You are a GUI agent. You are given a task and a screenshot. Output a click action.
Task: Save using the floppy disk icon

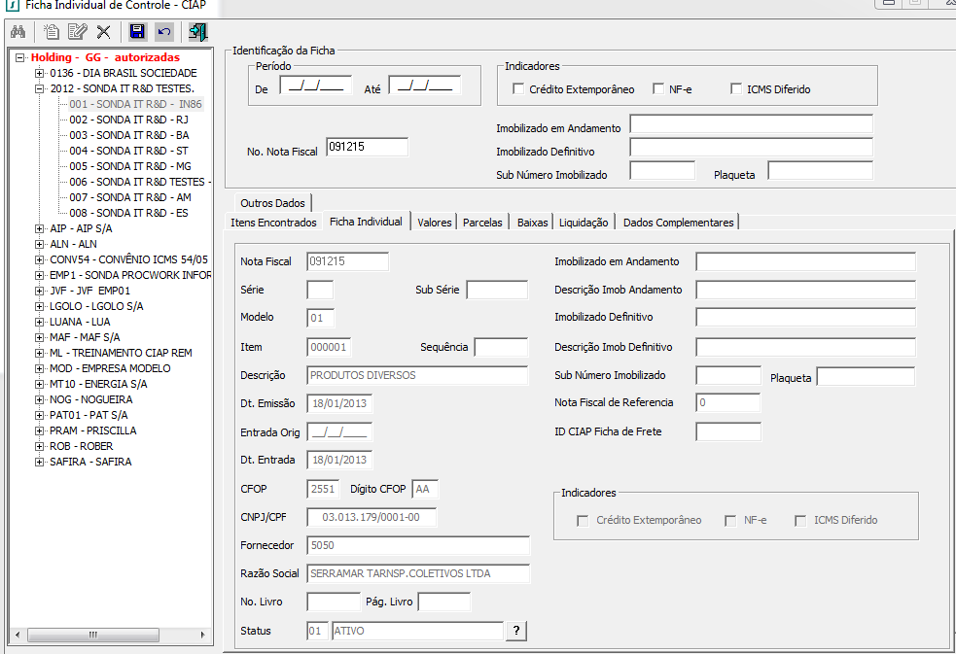pyautogui.click(x=137, y=32)
